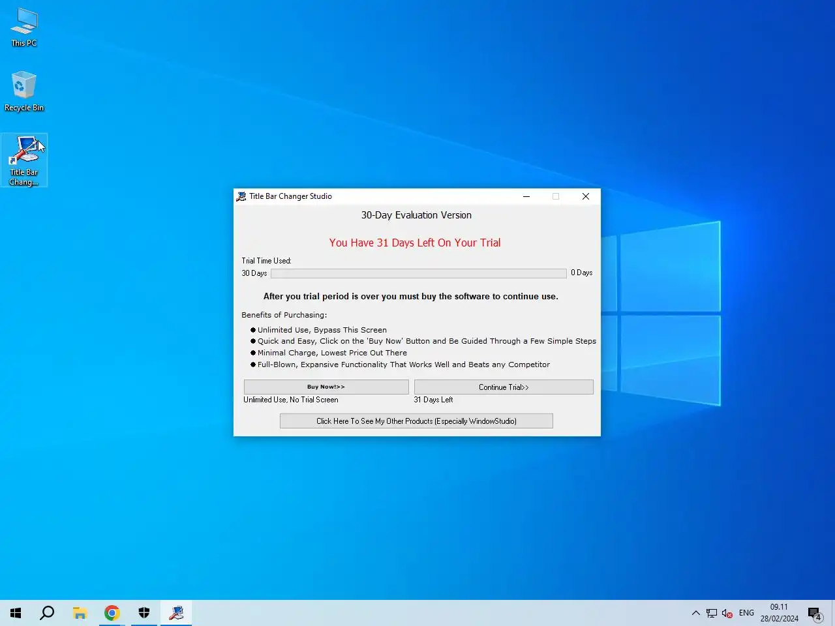This screenshot has height=626, width=835.
Task: Close the Title Bar Changer Studio window
Action: pos(586,196)
